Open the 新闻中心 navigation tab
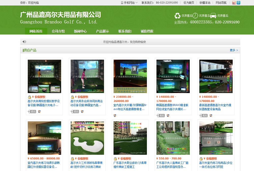254x171 pixels. click(x=80, y=31)
